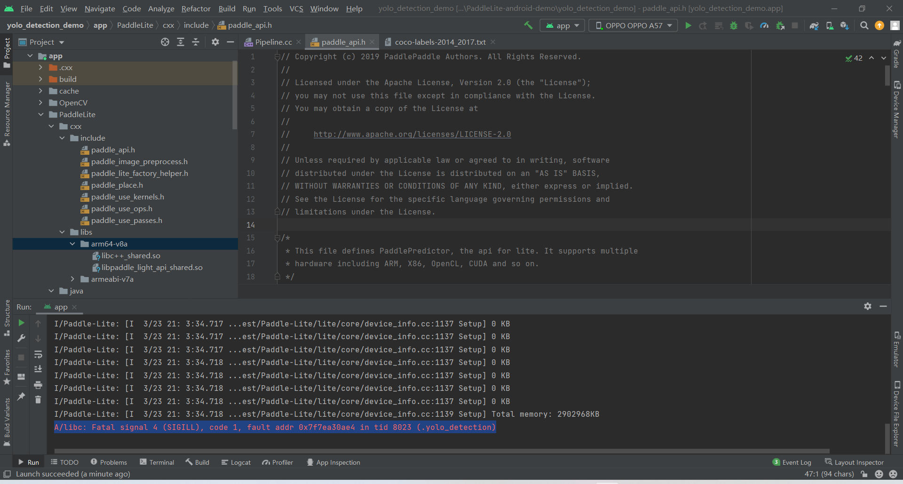The height and width of the screenshot is (484, 903).
Task: Open the Event Log button
Action: [x=792, y=462]
